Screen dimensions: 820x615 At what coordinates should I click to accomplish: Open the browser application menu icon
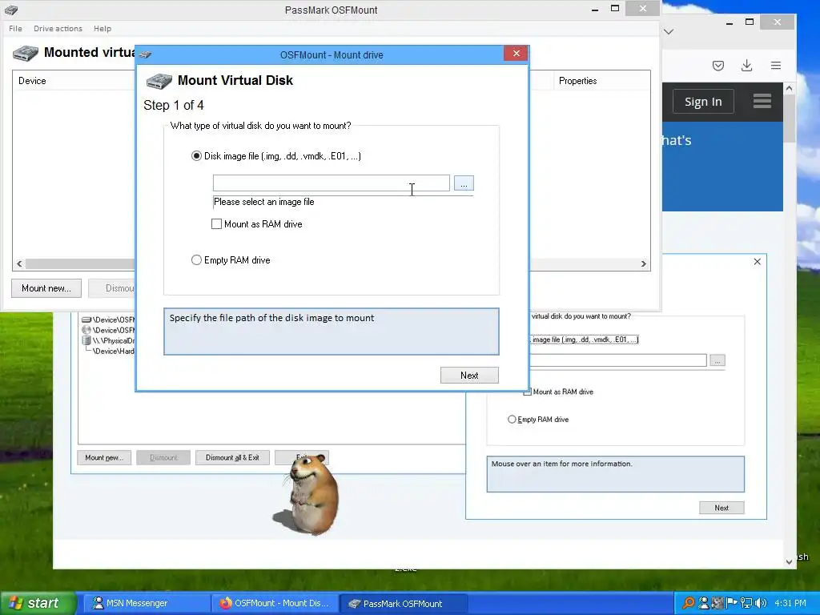click(775, 66)
